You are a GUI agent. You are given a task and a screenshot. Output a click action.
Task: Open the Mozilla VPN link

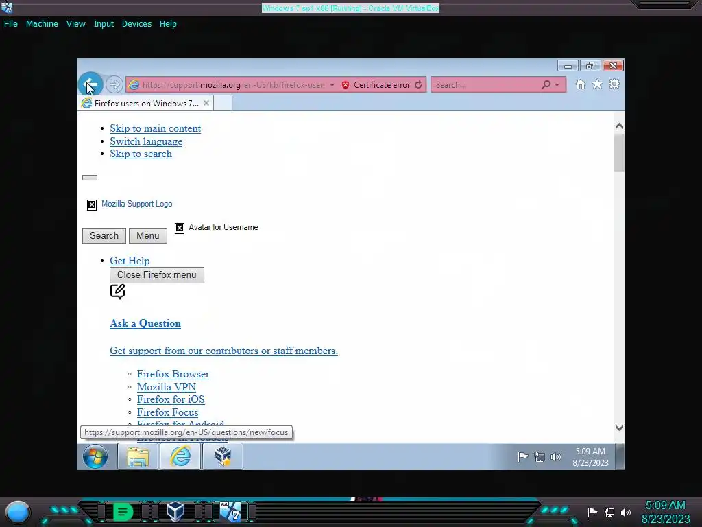166,387
